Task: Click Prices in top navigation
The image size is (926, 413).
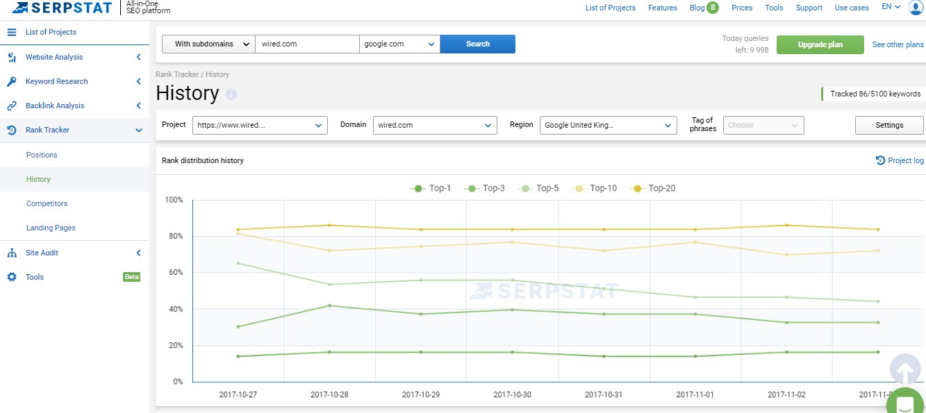Action: coord(742,8)
